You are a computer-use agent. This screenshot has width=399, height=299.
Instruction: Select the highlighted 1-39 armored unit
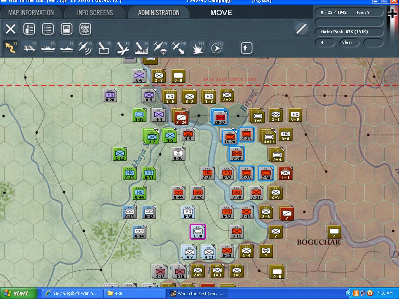tap(198, 232)
